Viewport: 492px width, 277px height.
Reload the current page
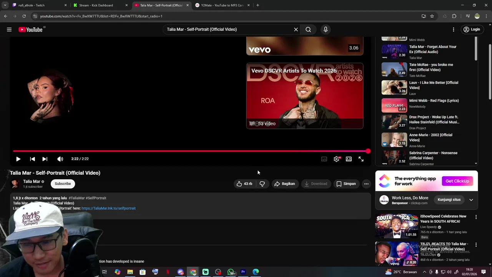click(24, 16)
